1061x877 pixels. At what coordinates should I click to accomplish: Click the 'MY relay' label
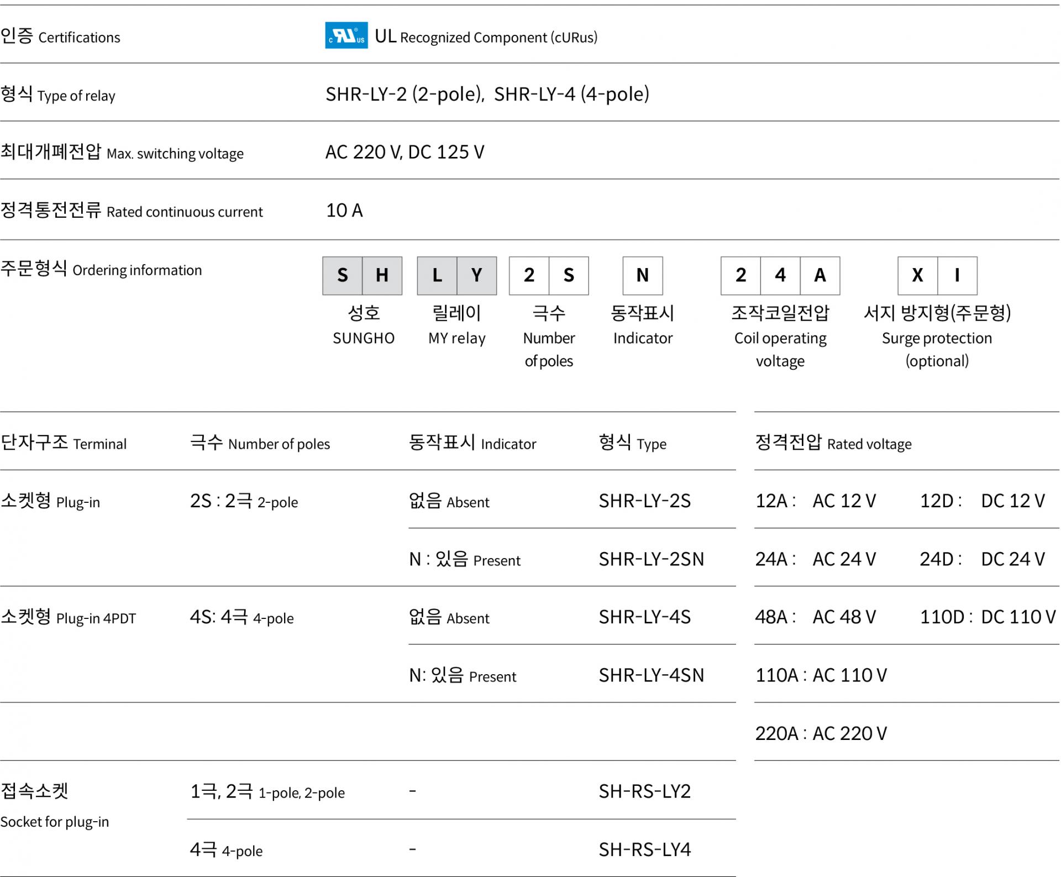457,338
